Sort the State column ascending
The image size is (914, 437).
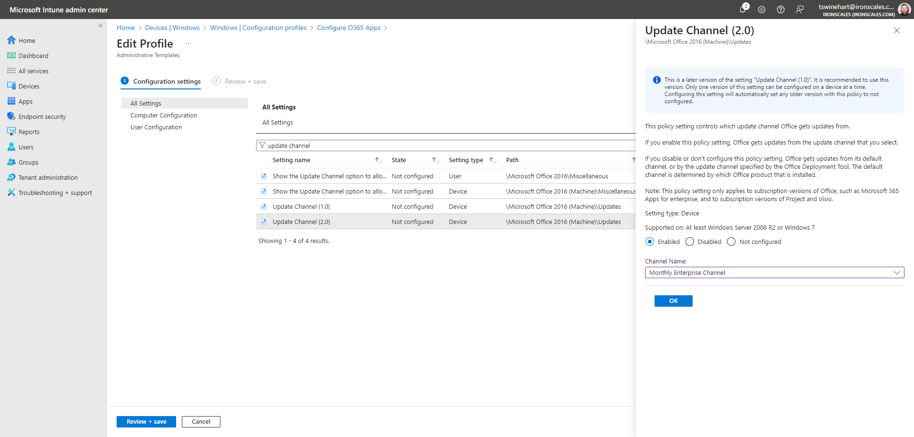434,160
